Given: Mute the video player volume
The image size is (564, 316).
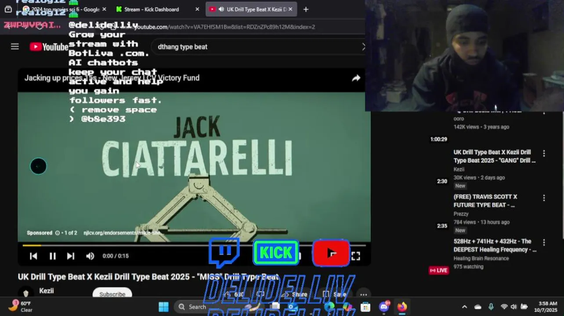Looking at the screenshot, I should click(x=90, y=256).
